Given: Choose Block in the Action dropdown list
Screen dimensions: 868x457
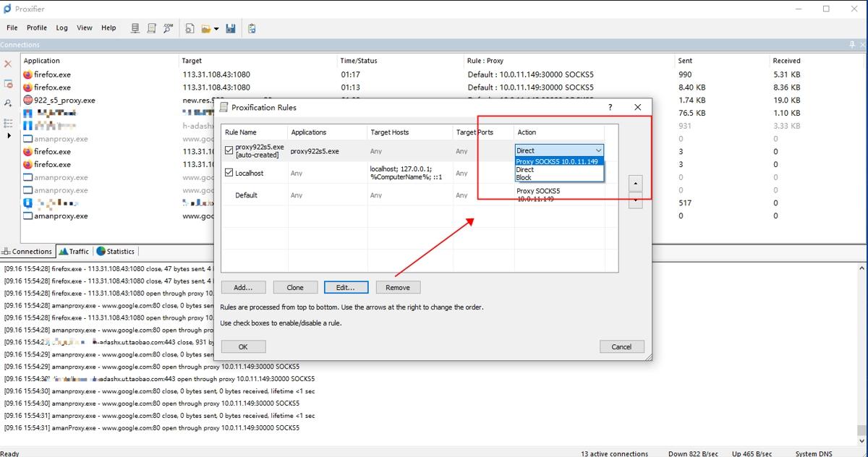Looking at the screenshot, I should coord(524,177).
